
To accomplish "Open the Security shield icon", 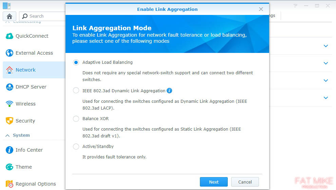I will pyautogui.click(x=10, y=121).
